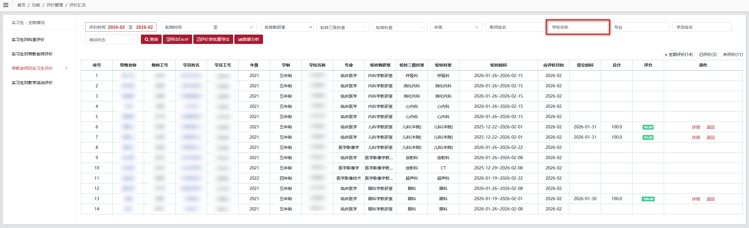749x228 pixels.
Task: Click 2022 grade cell in row 11
Action: 254,178
